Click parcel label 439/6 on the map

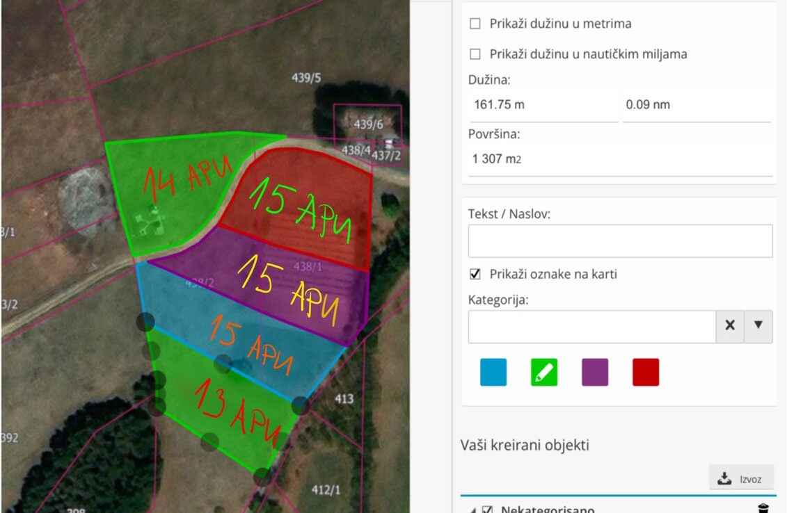tap(368, 124)
